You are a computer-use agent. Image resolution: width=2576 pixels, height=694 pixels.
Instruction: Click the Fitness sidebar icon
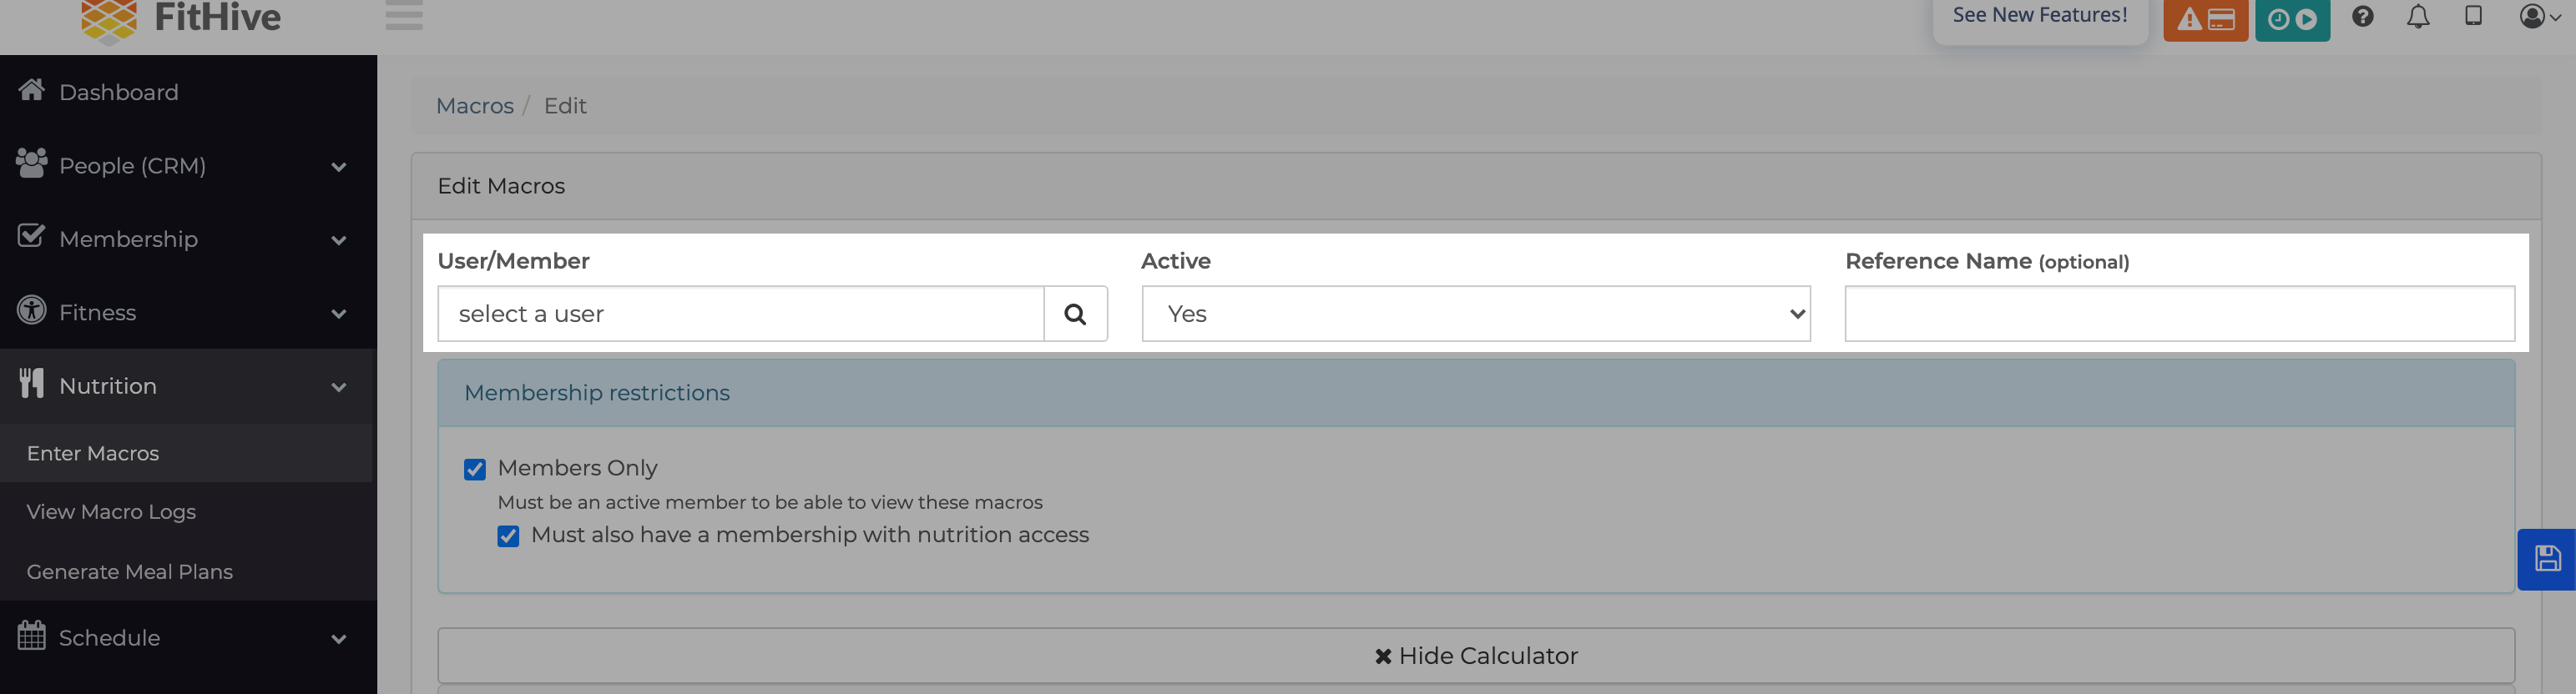(x=31, y=309)
